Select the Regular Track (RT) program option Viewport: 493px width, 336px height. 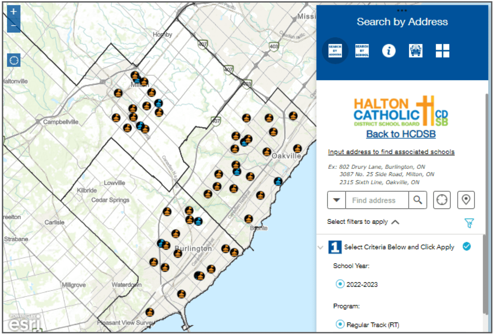pos(339,325)
